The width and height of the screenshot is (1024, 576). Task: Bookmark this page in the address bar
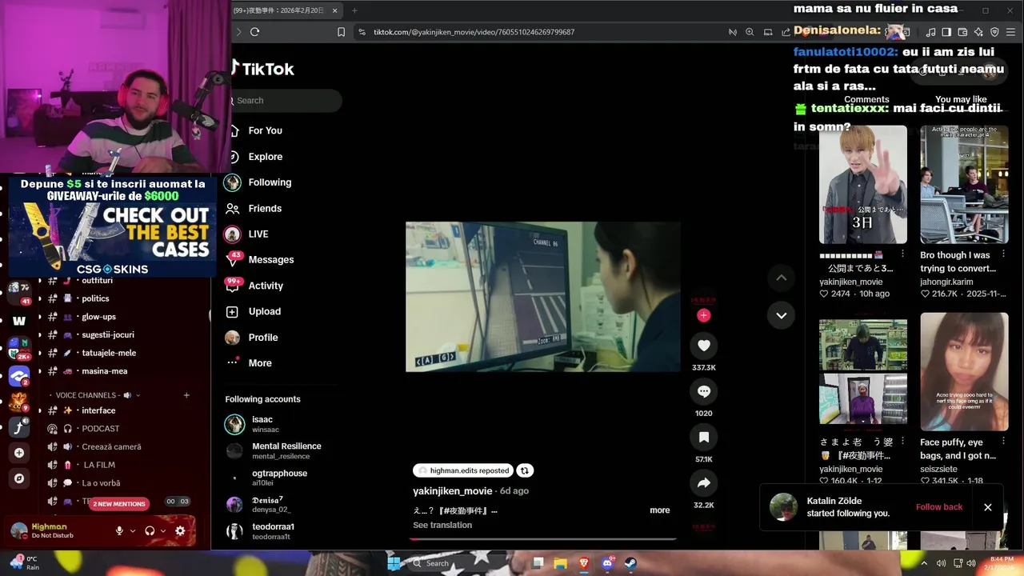click(x=341, y=32)
